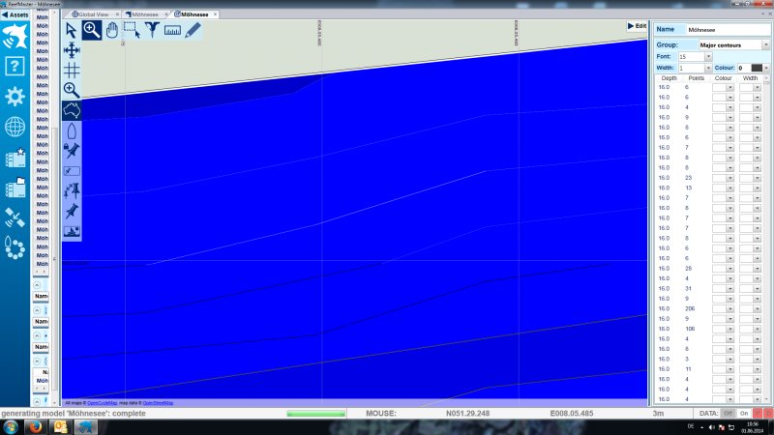Open the Group dropdown showing Major contours
This screenshot has height=435, width=774.
click(x=766, y=44)
